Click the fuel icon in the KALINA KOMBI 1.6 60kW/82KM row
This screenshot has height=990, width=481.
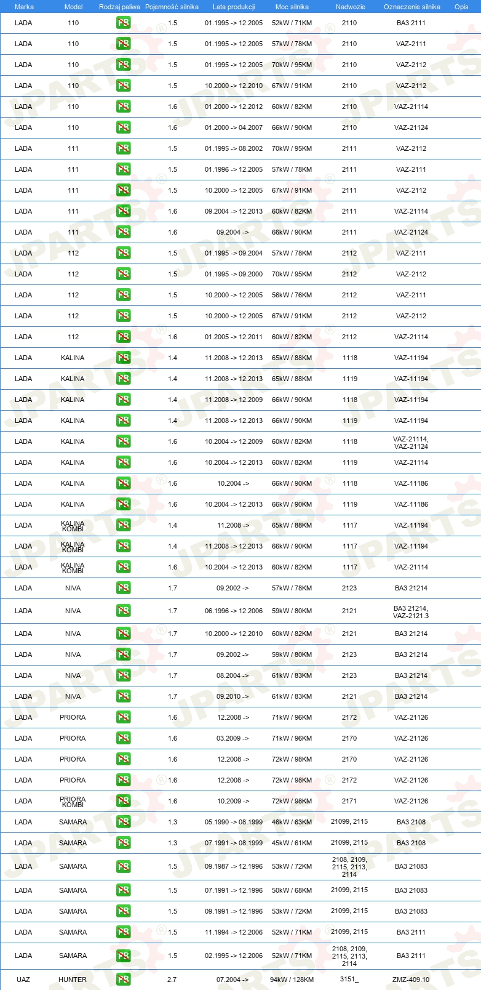[x=123, y=567]
